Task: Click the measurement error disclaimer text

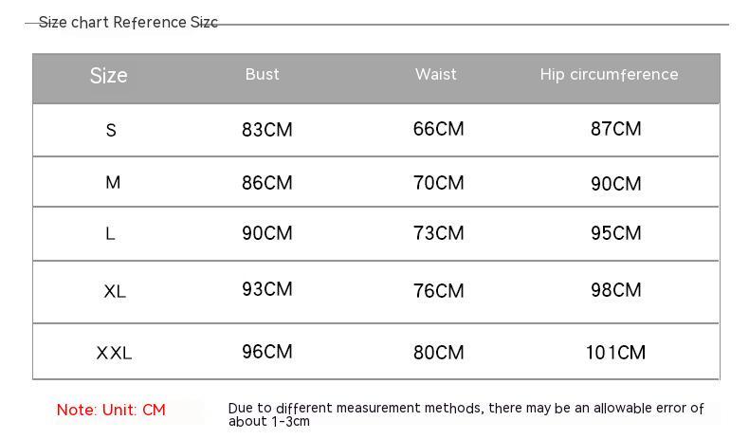Action: 466,414
